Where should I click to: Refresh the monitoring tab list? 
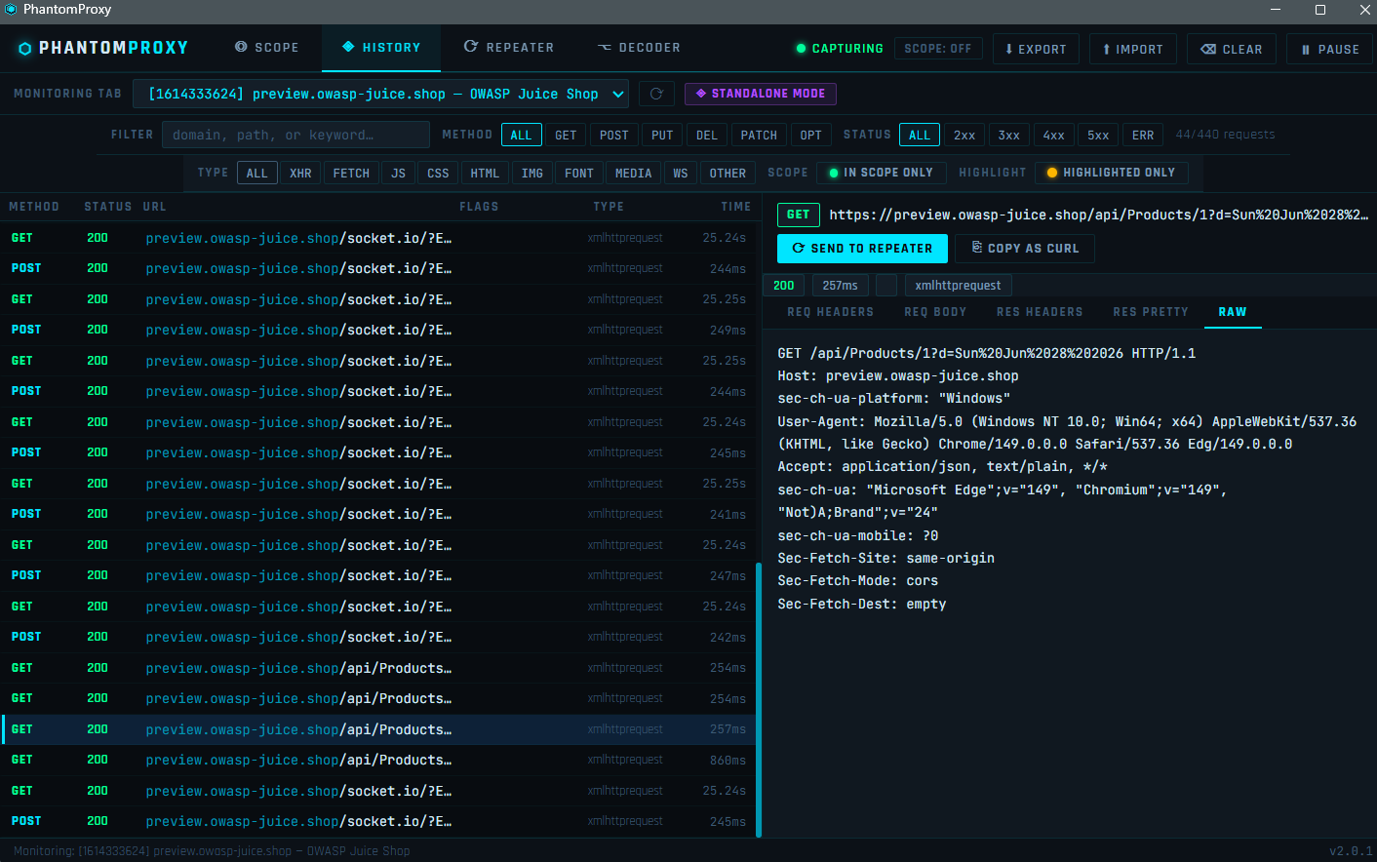656,94
